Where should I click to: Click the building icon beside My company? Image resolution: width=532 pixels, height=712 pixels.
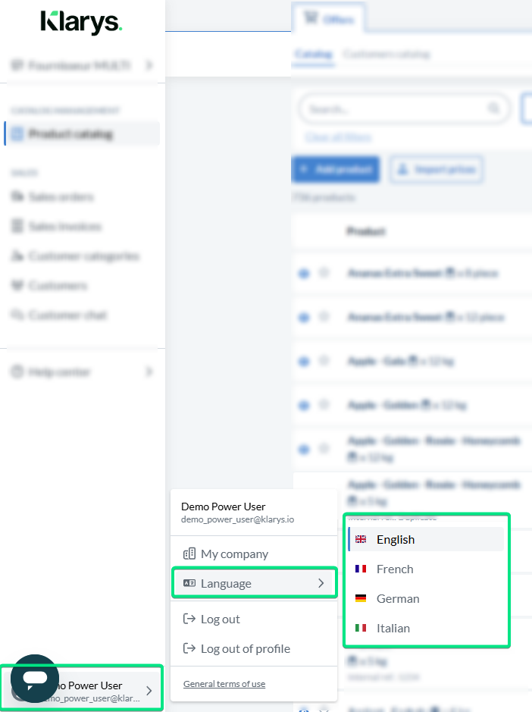click(189, 554)
